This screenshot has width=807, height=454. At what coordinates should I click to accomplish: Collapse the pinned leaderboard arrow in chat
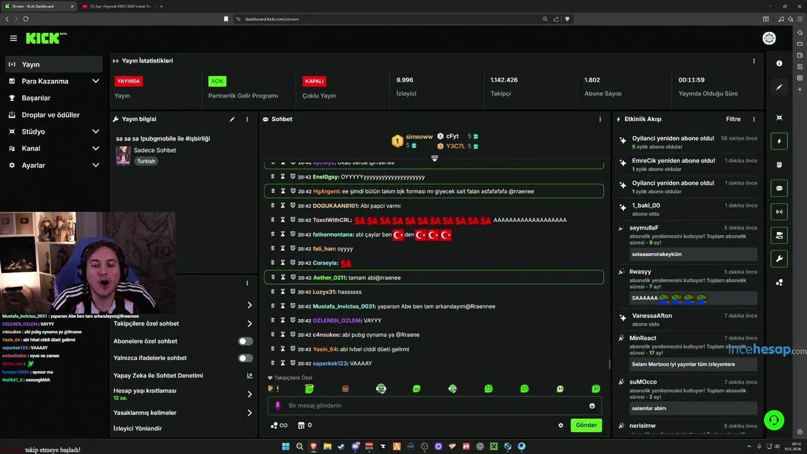click(x=434, y=158)
